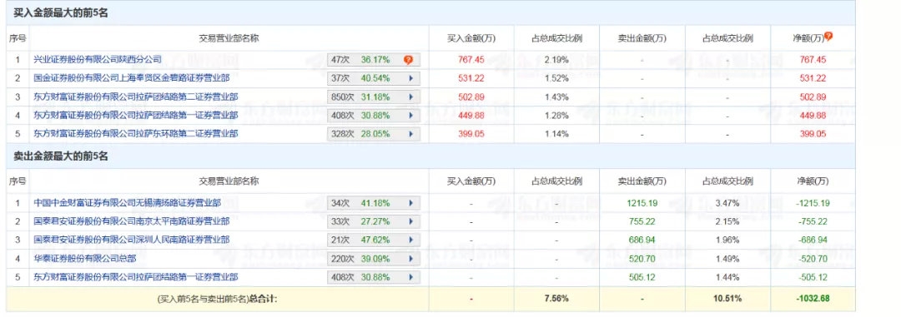Click the 卖出金额最大的前5名 section heading
The height and width of the screenshot is (317, 901).
pos(61,156)
